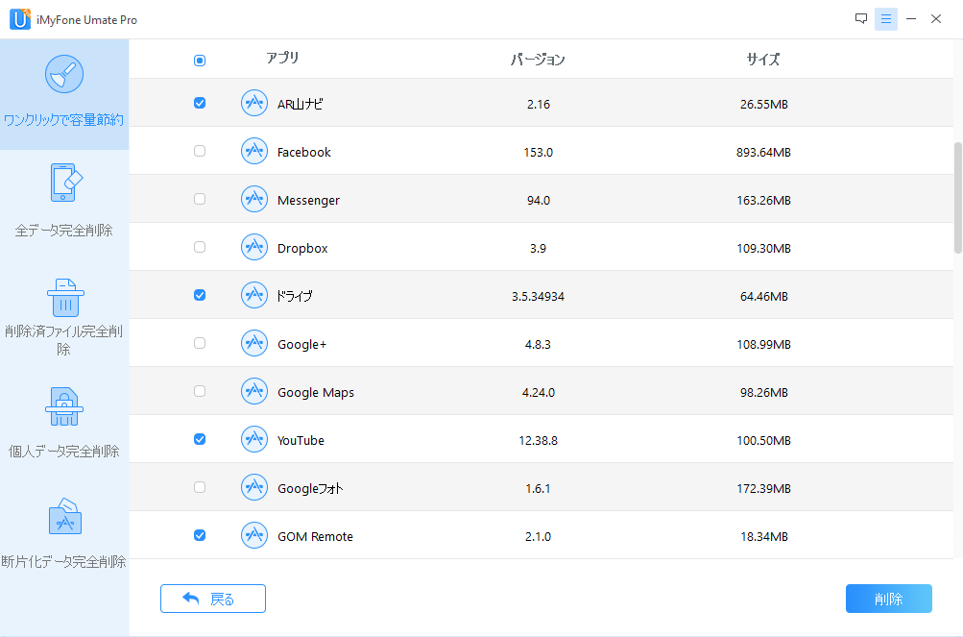Close the iMyFone Umate Pro window

tap(936, 19)
